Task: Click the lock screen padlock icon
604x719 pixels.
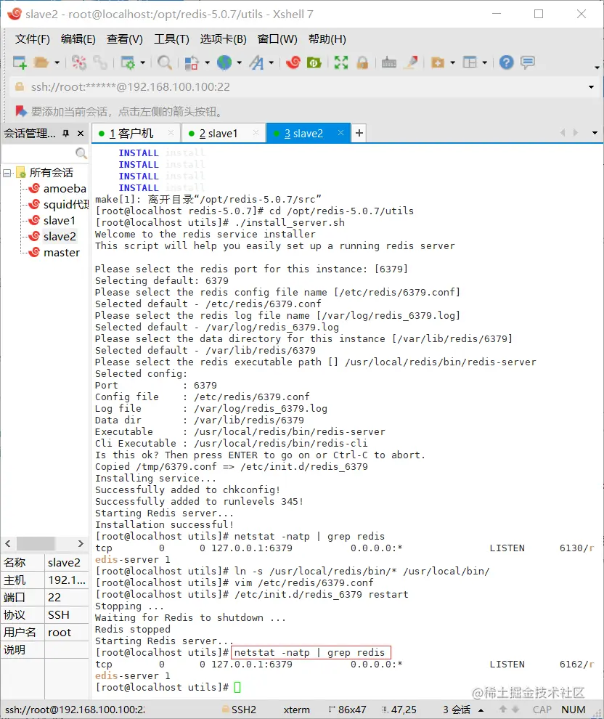Action: click(362, 62)
